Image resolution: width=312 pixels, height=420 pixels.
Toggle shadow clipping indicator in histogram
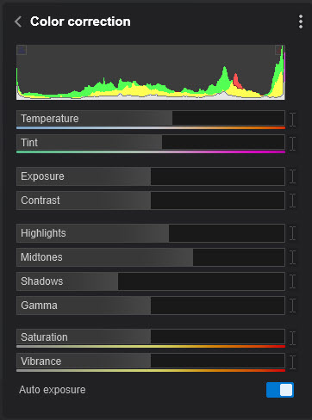pos(22,50)
